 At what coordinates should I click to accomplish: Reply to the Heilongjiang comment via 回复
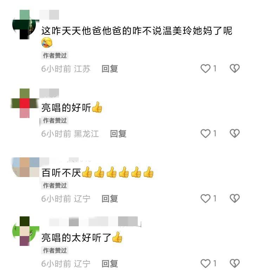pyautogui.click(x=118, y=134)
